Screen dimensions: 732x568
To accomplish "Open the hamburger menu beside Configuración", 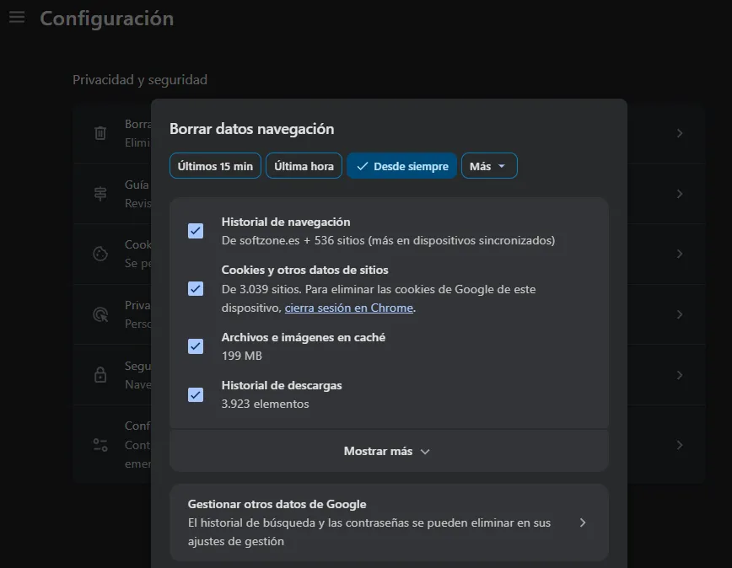I will coord(16,17).
